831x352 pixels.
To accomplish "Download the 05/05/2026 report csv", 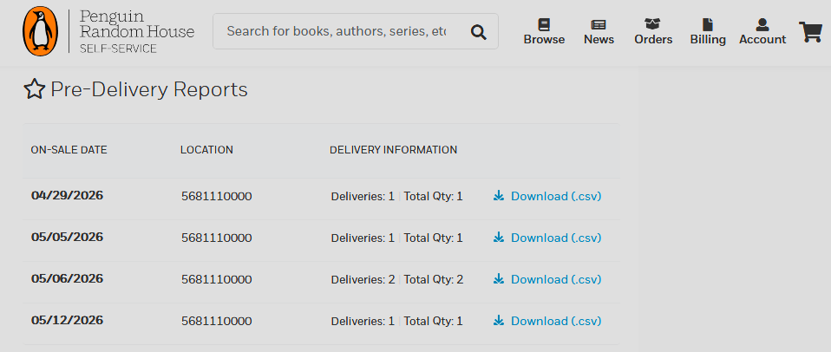I will point(556,238).
